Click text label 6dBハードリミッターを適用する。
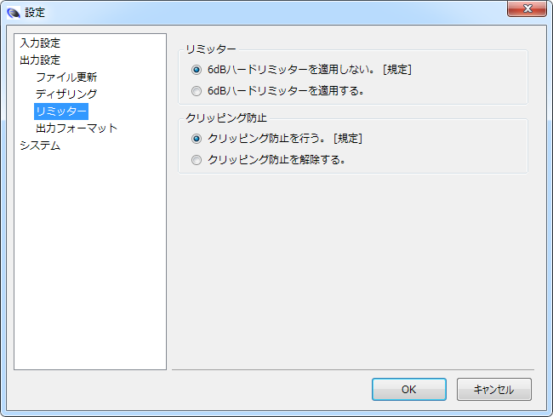This screenshot has width=553, height=417. pyautogui.click(x=286, y=90)
